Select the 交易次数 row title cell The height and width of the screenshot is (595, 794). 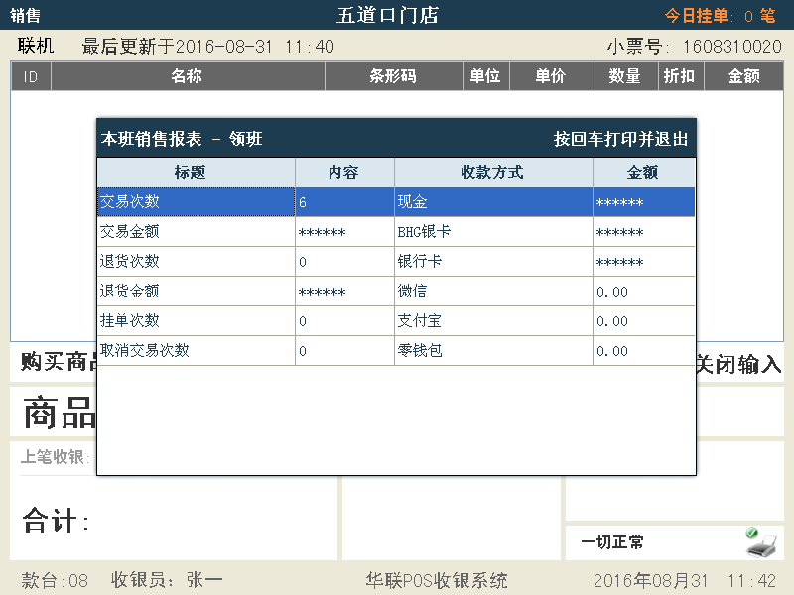coord(196,202)
